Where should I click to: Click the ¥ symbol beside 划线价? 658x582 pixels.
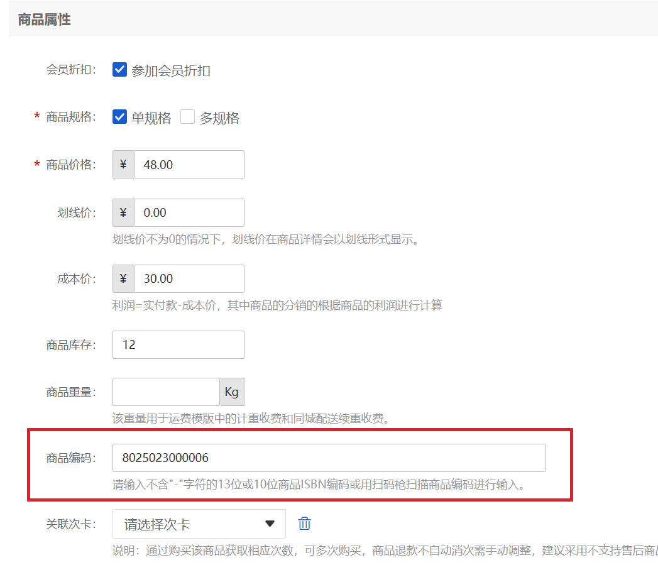(x=123, y=213)
